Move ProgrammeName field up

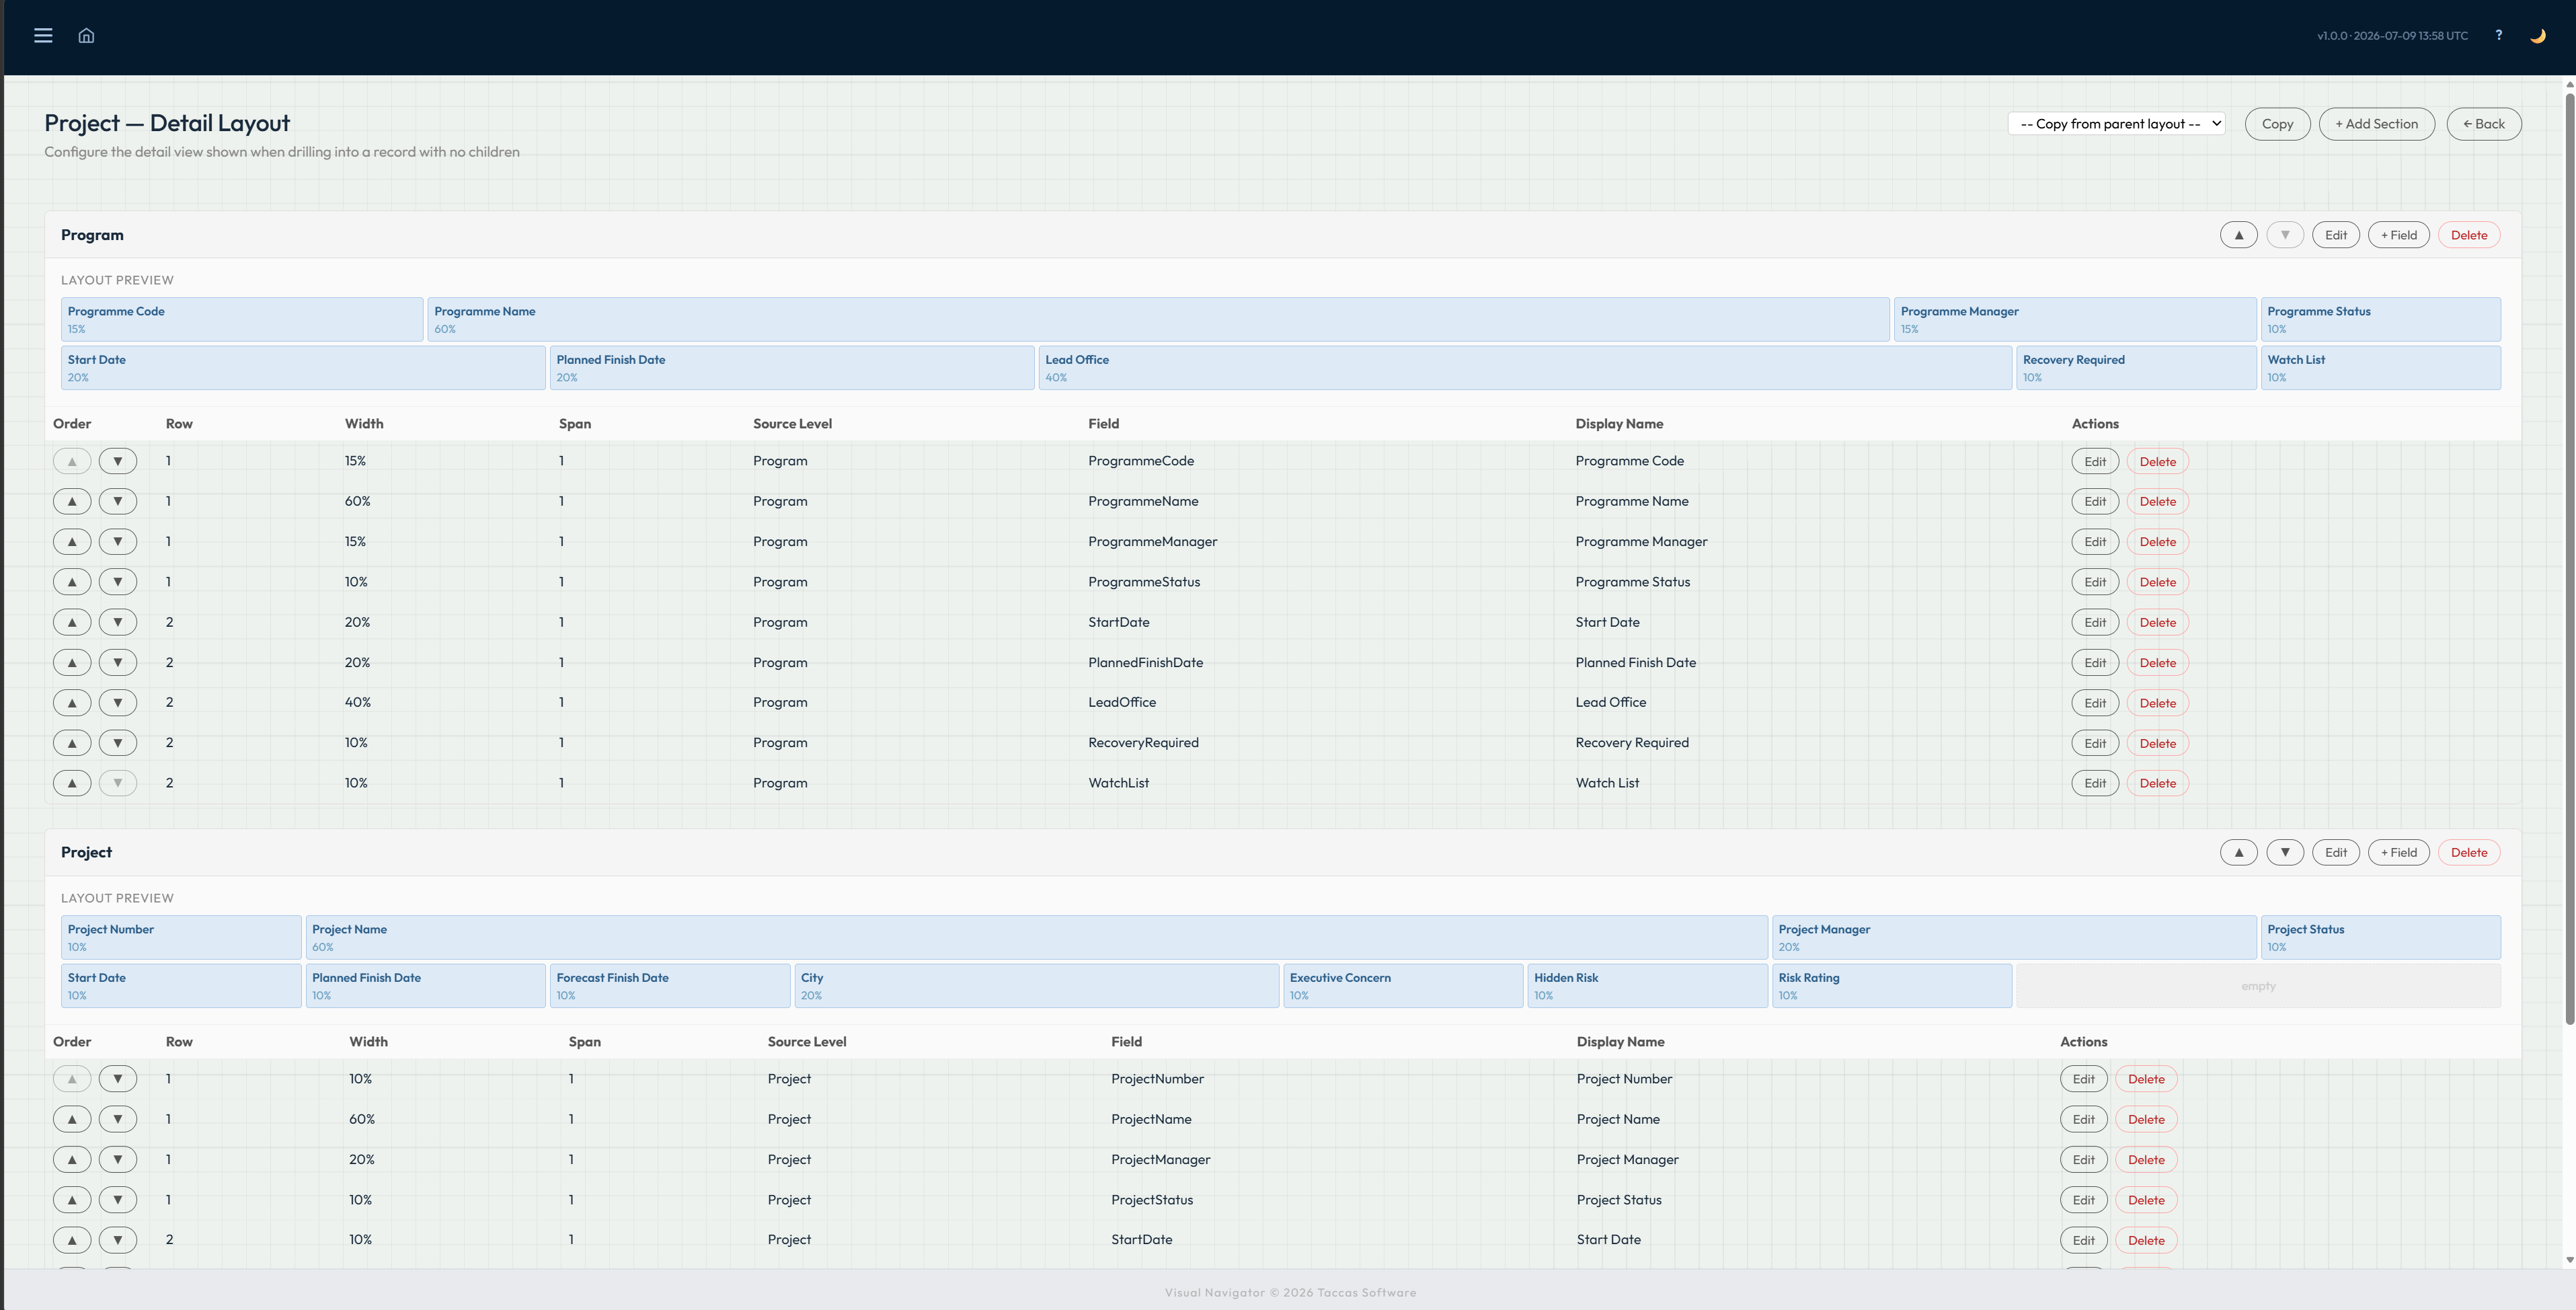point(72,501)
